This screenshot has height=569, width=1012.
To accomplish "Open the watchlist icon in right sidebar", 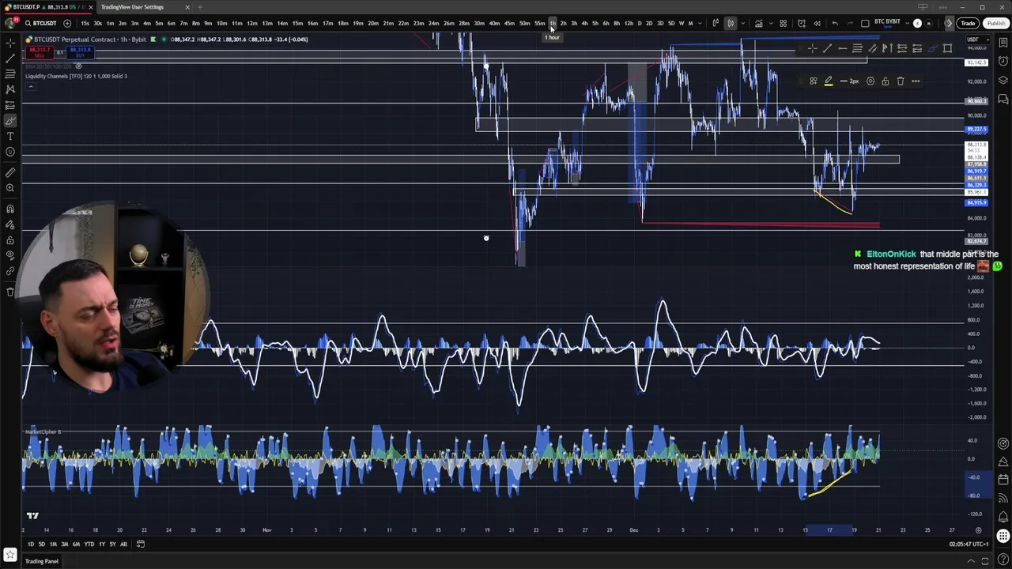I will click(x=1003, y=44).
